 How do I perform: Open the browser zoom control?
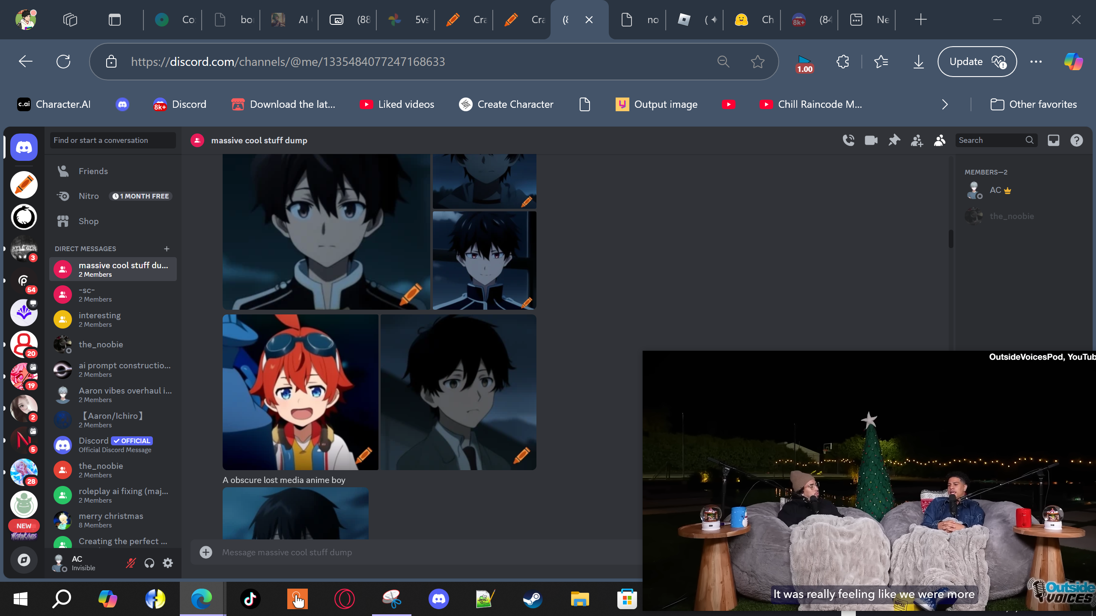pos(723,62)
